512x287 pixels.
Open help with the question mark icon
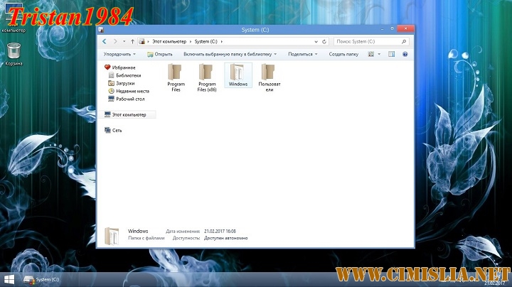(405, 54)
